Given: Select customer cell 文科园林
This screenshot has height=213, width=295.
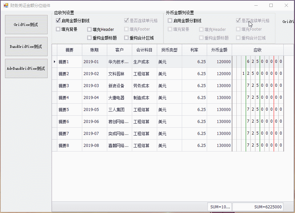Looking at the screenshot, I should 120,74.
